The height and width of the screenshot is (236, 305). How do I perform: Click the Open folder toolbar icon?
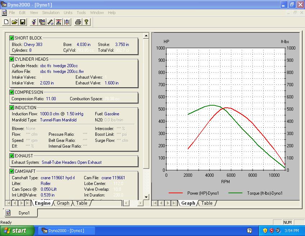14,22
